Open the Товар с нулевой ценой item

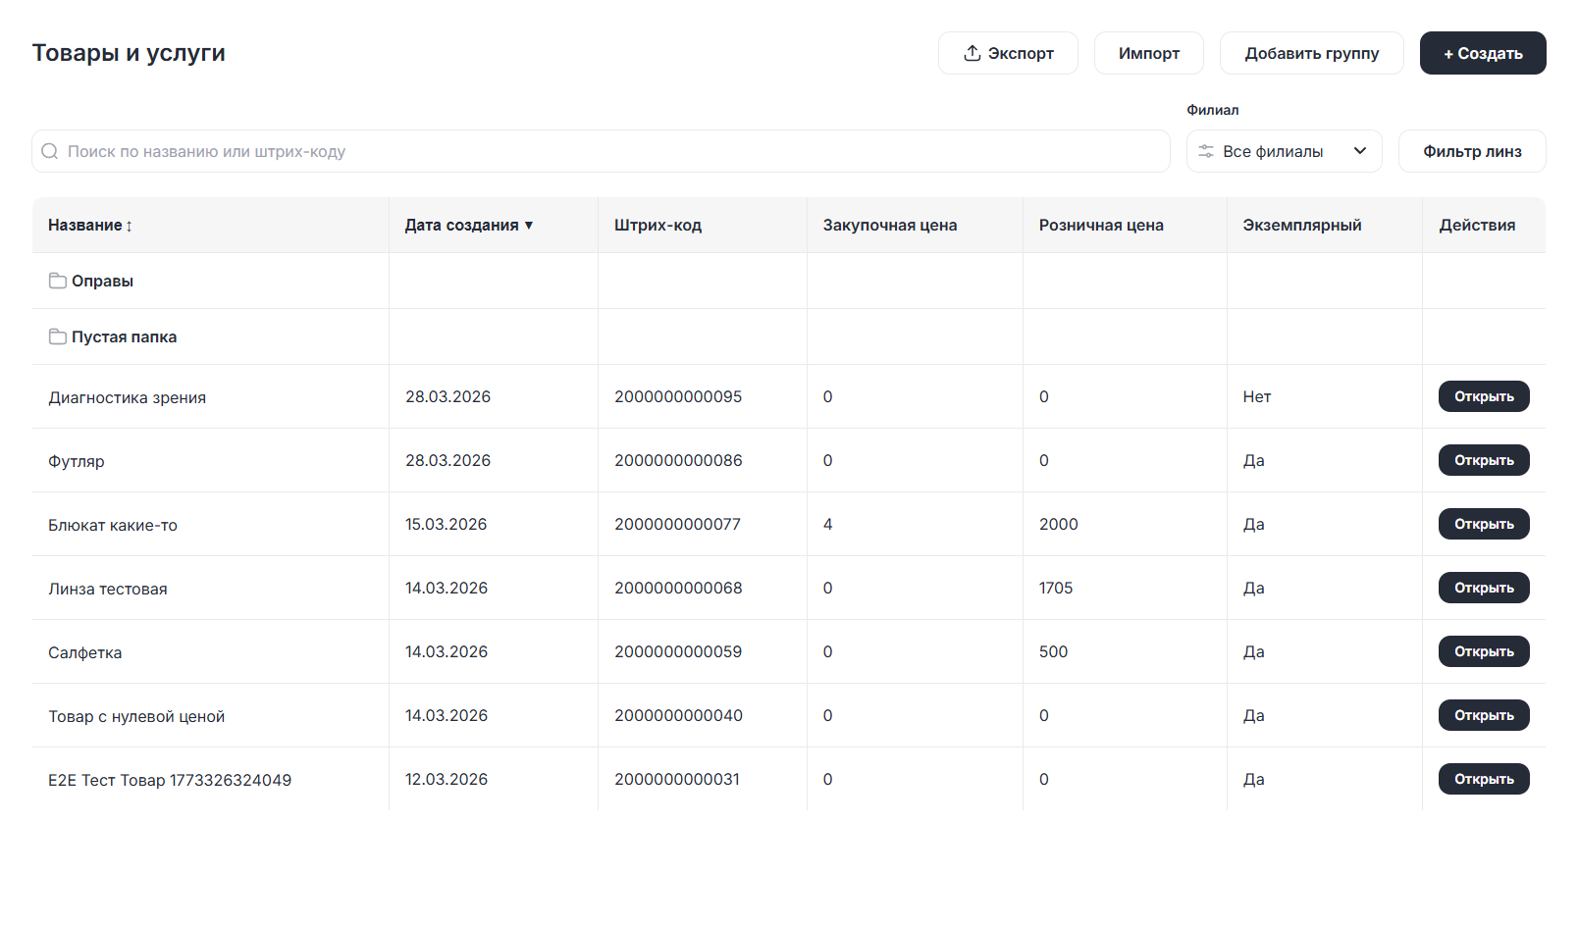pyautogui.click(x=1484, y=715)
